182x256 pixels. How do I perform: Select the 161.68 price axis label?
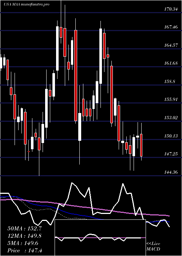(x=171, y=63)
